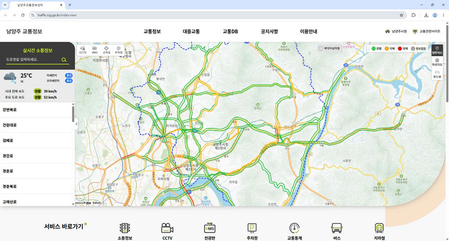Toggle the 주차장 parking map layer

click(x=118, y=50)
